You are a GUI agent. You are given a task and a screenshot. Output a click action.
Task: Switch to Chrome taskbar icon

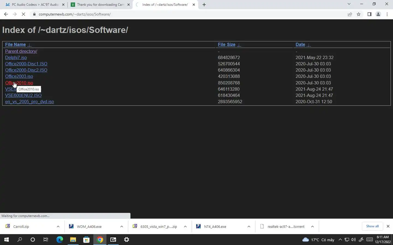click(x=100, y=240)
